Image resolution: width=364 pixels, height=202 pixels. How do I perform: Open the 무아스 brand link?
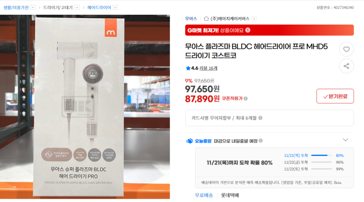191,19
